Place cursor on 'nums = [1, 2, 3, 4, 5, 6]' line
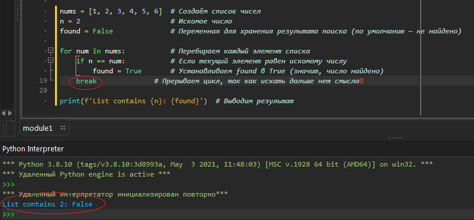474x220 pixels. [x=111, y=12]
